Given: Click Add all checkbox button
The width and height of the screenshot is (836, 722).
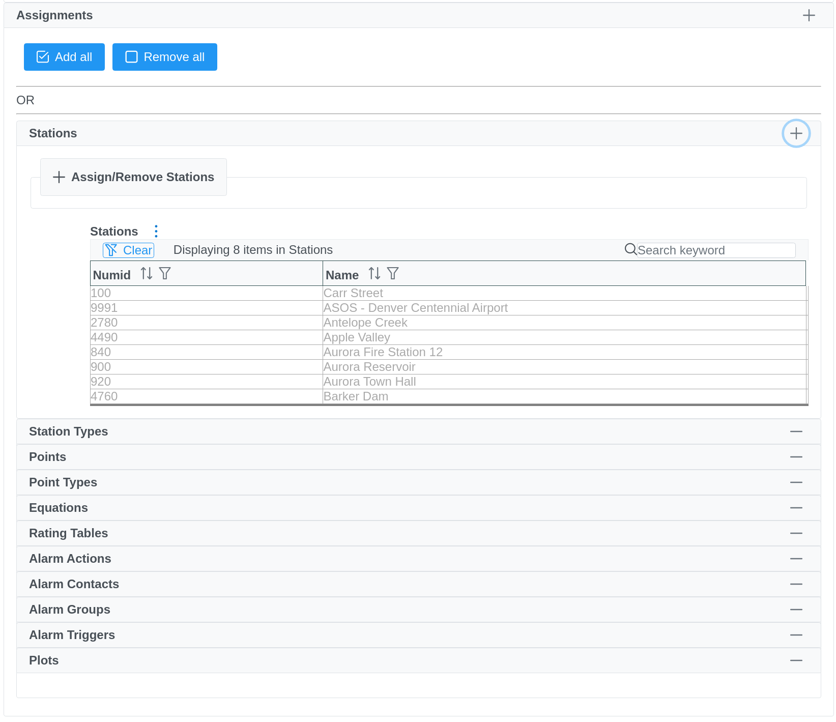Looking at the screenshot, I should coord(64,57).
